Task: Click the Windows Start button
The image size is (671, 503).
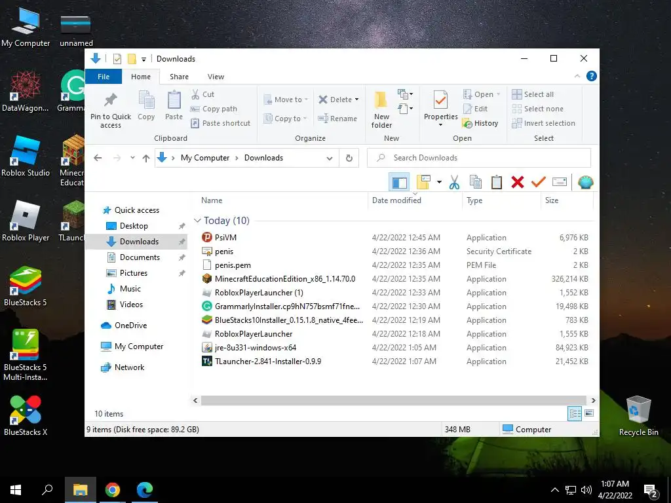Action: [16, 490]
